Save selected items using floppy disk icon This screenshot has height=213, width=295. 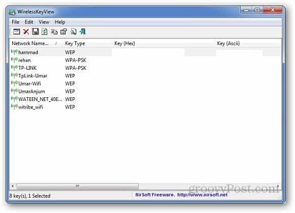pos(36,32)
